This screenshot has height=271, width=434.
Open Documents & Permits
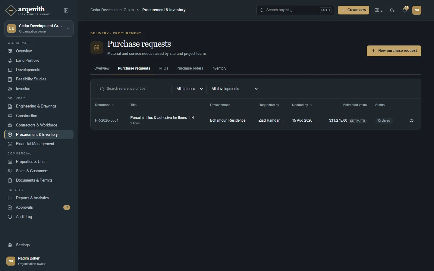(x=39, y=180)
